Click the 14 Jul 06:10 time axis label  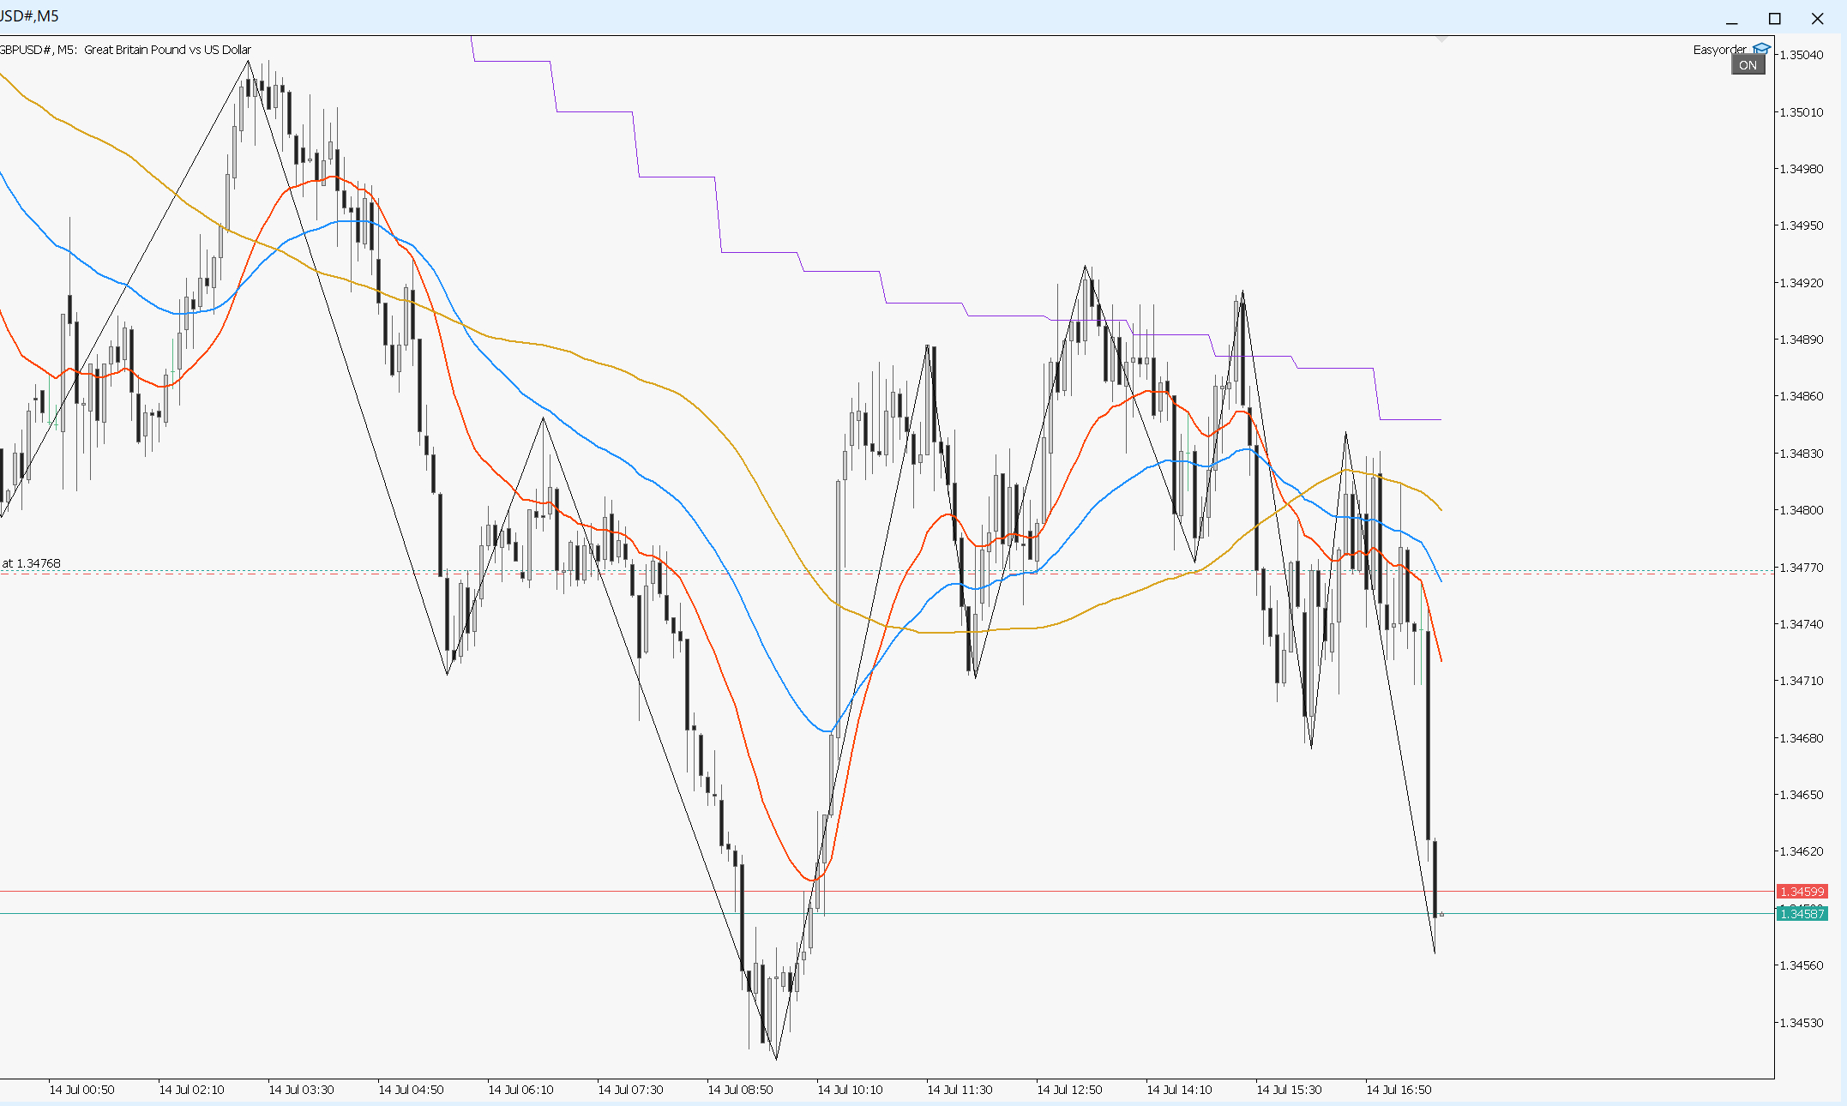520,1090
